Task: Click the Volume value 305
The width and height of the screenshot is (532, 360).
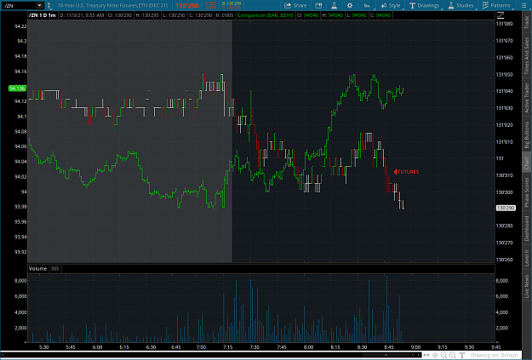Action: (x=54, y=268)
